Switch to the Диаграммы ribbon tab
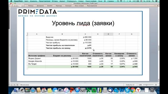This screenshot has height=94, width=168. click(x=40, y=6)
